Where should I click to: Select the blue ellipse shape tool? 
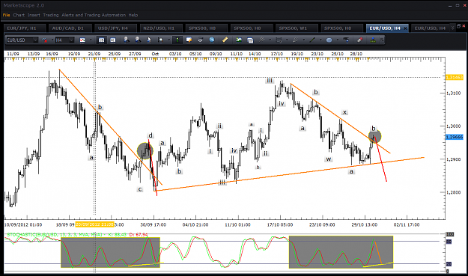[329, 40]
